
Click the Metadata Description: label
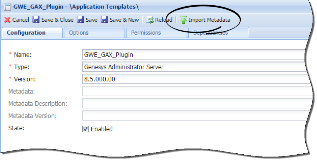38,103
